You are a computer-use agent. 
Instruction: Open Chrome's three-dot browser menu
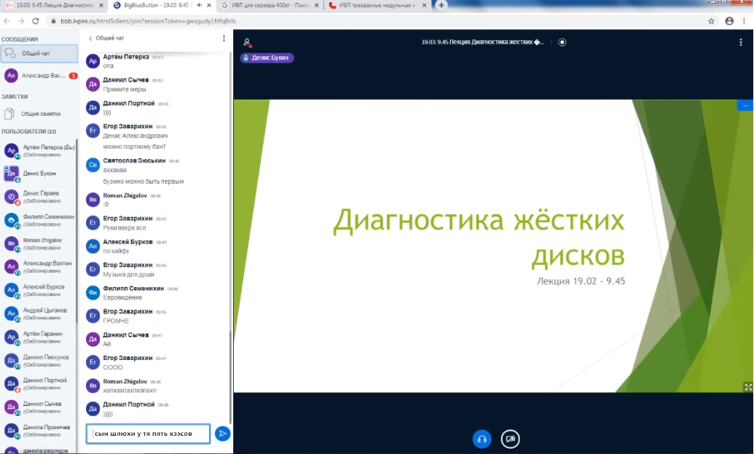click(745, 22)
